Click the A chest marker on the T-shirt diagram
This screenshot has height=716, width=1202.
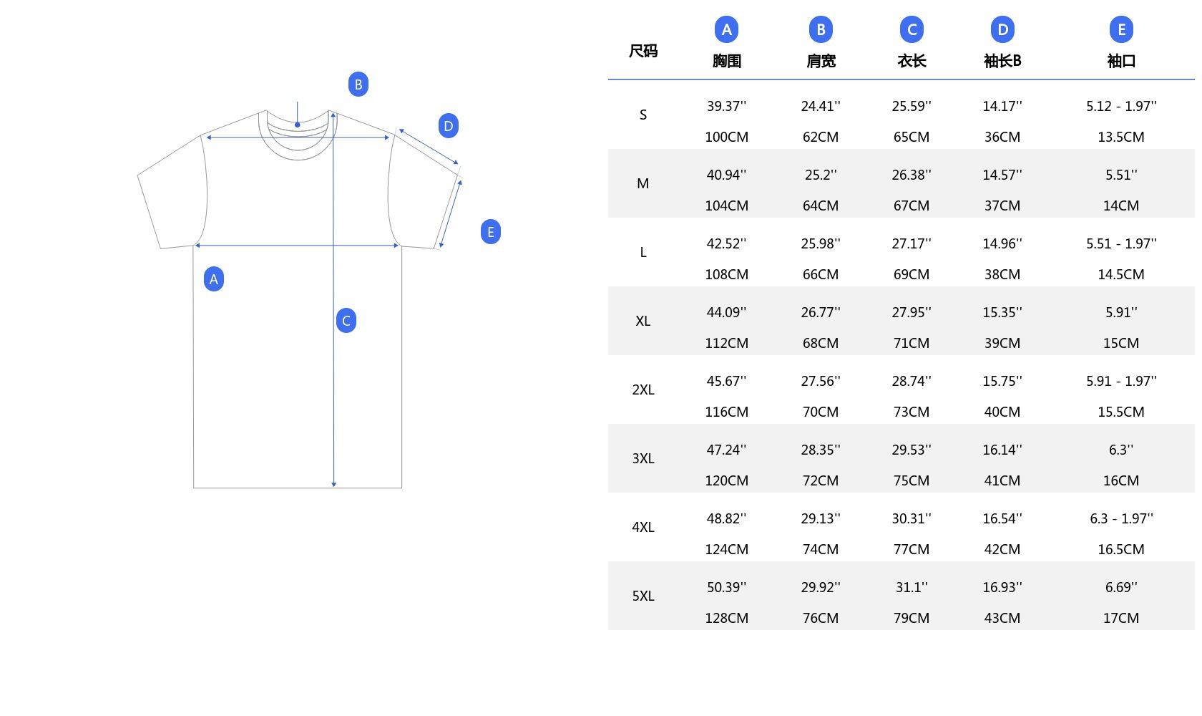[214, 279]
